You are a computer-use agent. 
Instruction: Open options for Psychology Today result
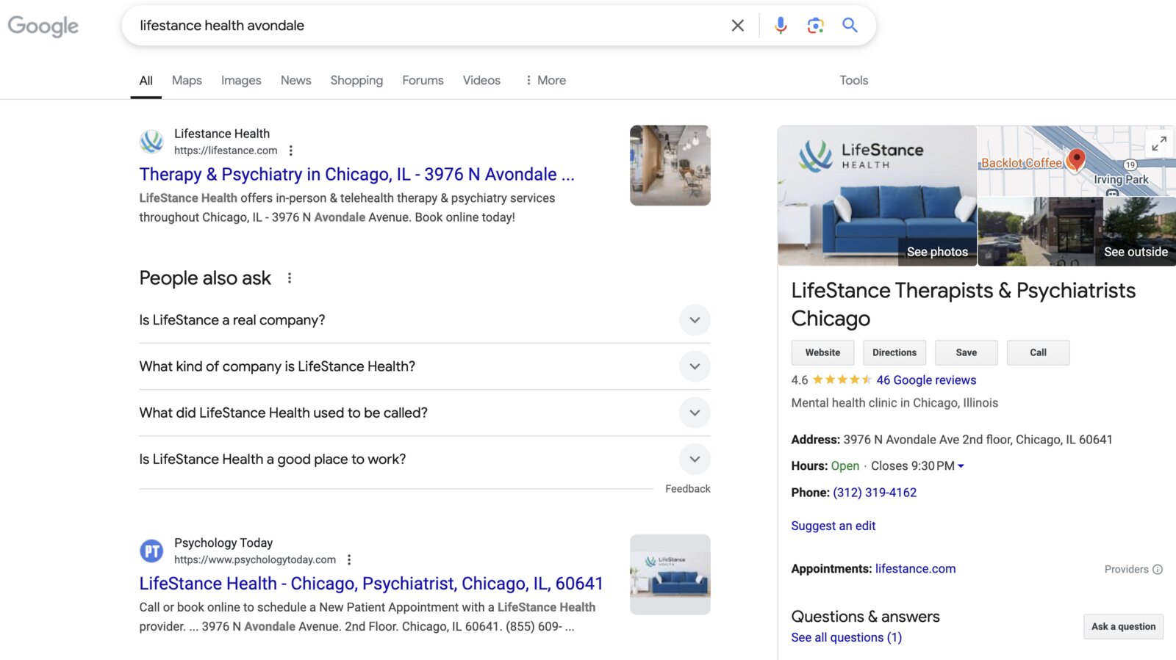pos(349,559)
